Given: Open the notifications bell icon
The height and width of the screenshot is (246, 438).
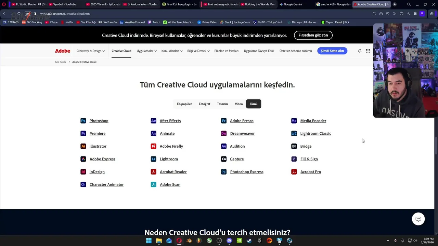Looking at the screenshot, I should (360, 51).
